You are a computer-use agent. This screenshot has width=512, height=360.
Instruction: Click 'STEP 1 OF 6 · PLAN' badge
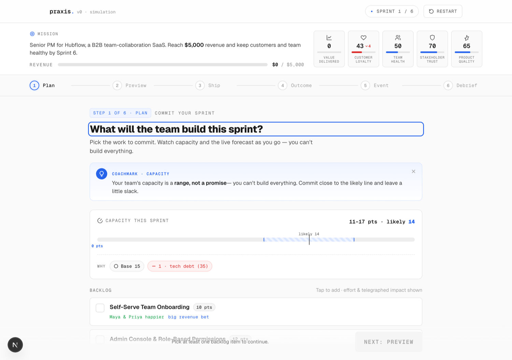click(x=120, y=113)
